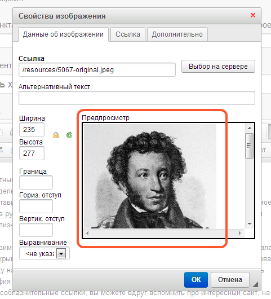Image resolution: width=271 pixels, height=299 pixels.
Task: Click the preview scroll down arrow
Action: pyautogui.click(x=250, y=223)
